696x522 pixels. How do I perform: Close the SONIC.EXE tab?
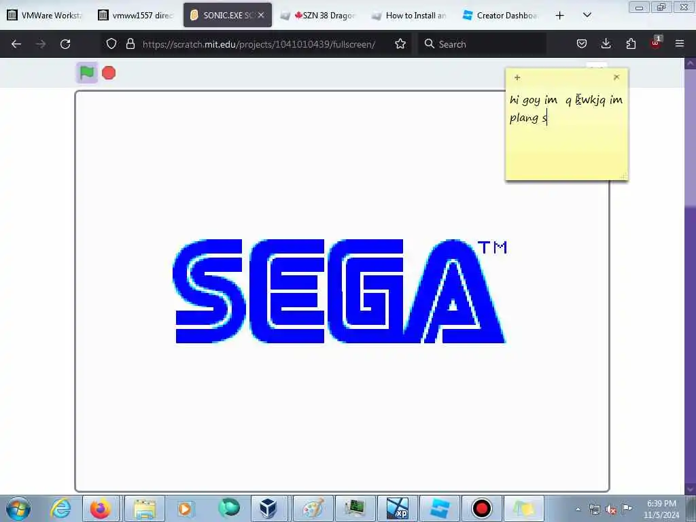261,15
